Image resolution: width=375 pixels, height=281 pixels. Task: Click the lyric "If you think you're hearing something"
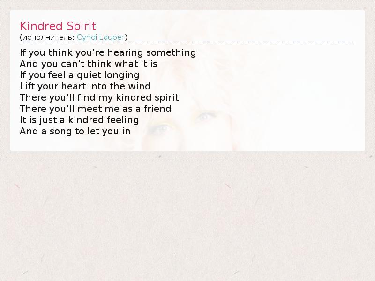coord(108,52)
